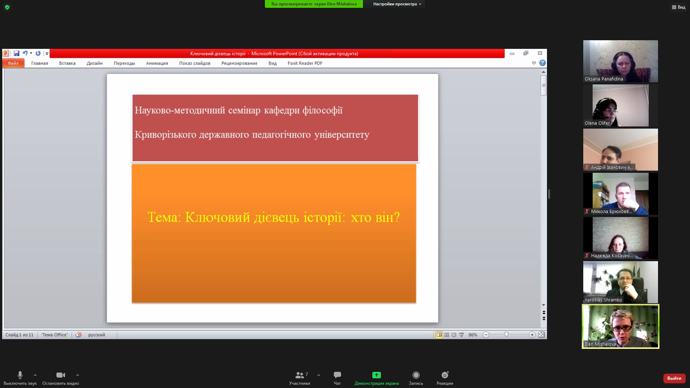Viewport: 690px width, 388px height.
Task: Click the PowerPoint application icon in the title bar
Action: 6,53
